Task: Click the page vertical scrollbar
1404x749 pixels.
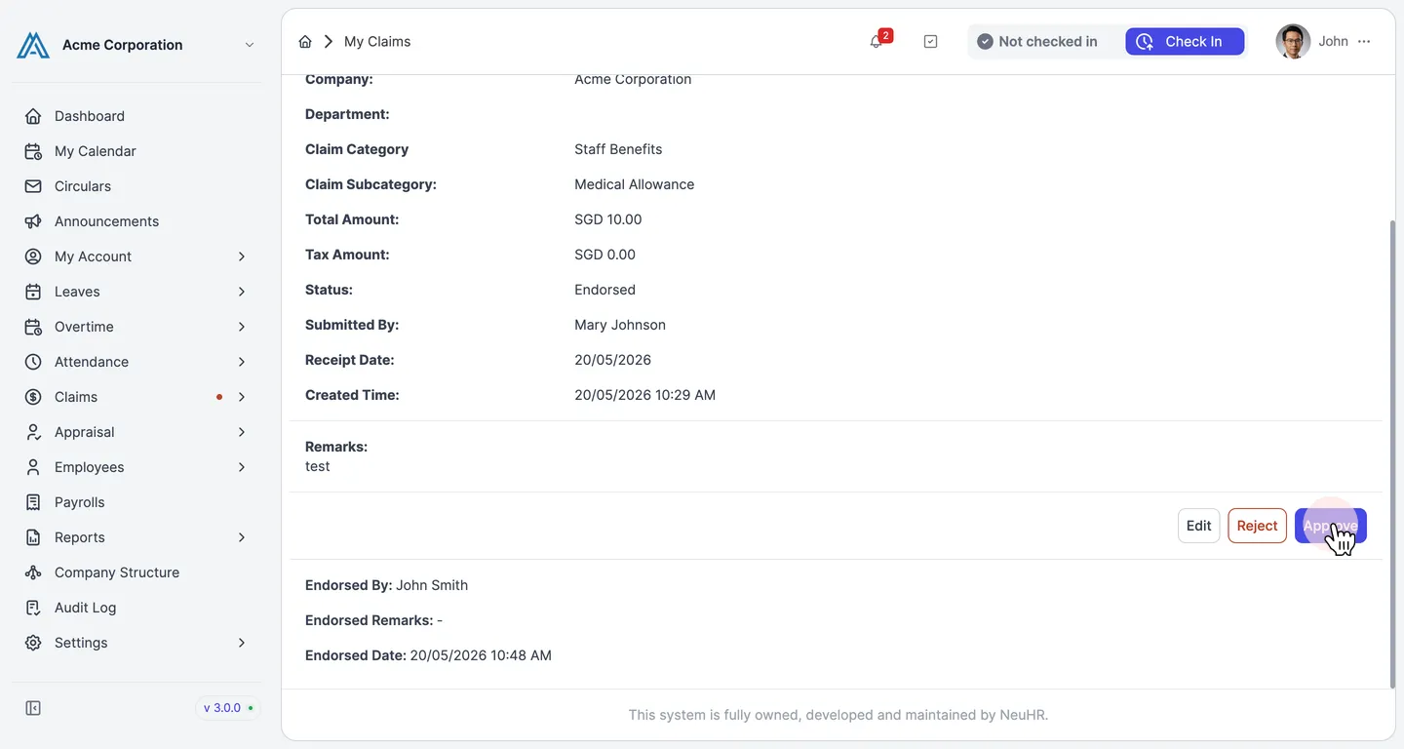Action: tap(1391, 453)
